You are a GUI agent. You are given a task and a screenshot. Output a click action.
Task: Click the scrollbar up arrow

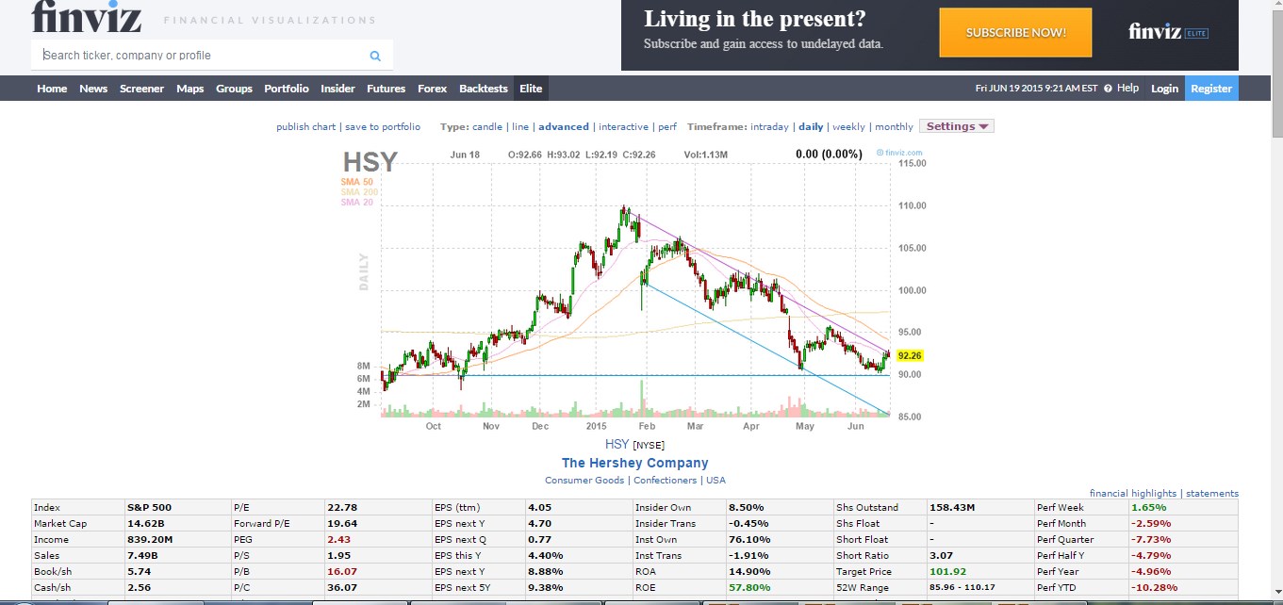coord(1275,6)
